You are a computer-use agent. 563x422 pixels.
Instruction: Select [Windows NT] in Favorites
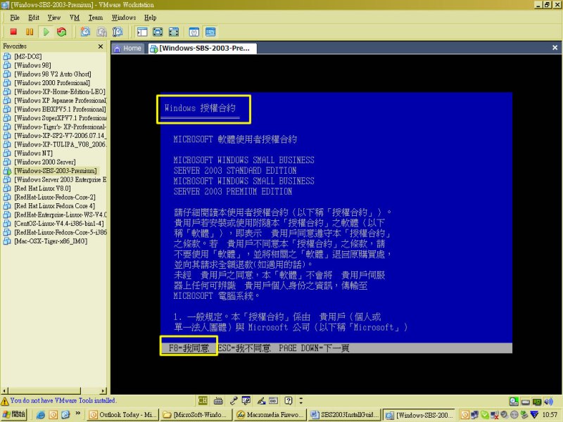(x=33, y=153)
